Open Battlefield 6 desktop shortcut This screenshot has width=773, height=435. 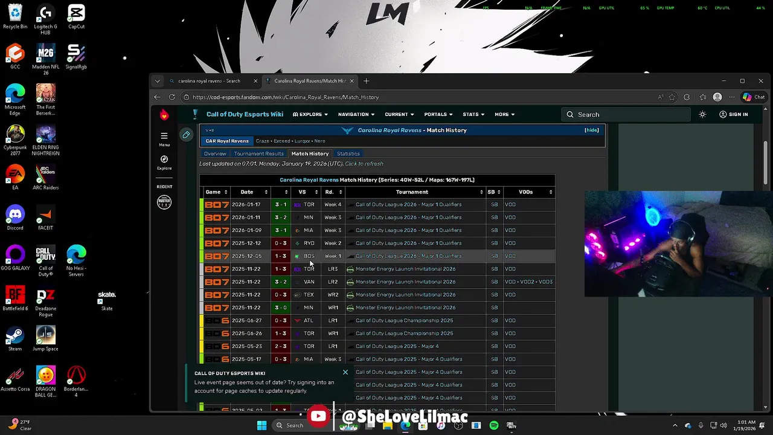point(15,298)
